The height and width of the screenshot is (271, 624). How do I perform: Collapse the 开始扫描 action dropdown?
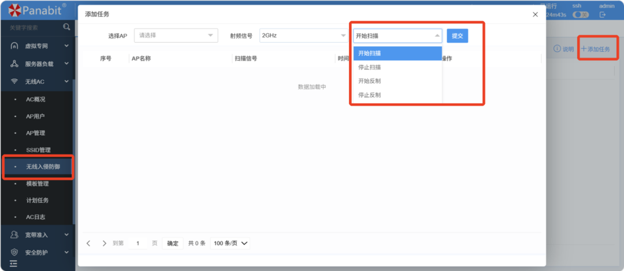click(x=398, y=36)
